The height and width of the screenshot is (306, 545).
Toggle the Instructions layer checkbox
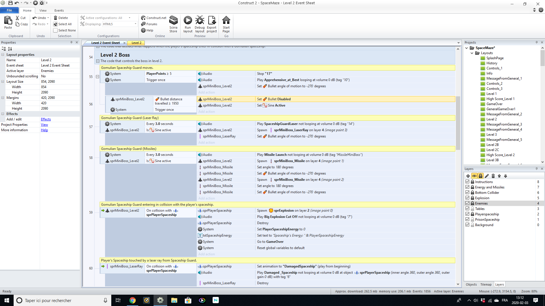pos(468,182)
